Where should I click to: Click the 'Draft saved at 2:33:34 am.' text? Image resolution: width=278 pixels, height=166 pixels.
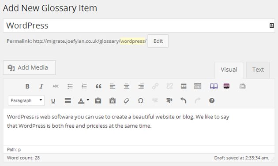tap(241, 158)
